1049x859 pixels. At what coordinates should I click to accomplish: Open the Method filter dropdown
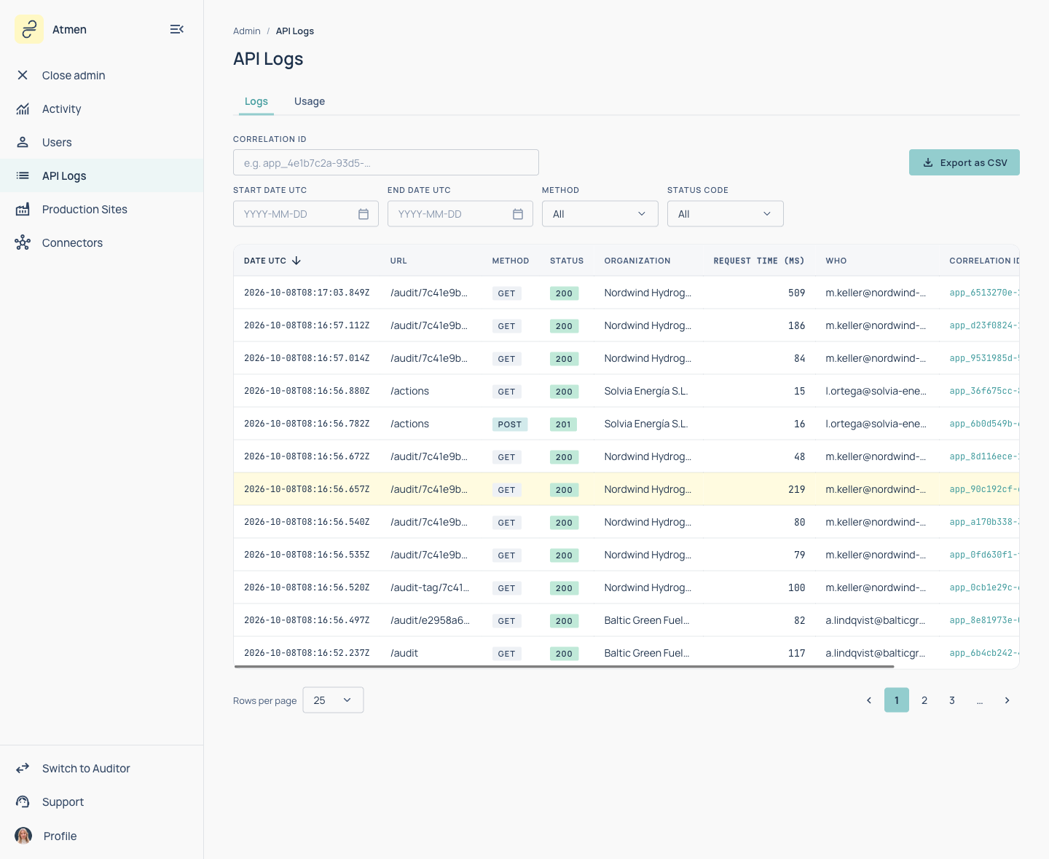(x=600, y=213)
